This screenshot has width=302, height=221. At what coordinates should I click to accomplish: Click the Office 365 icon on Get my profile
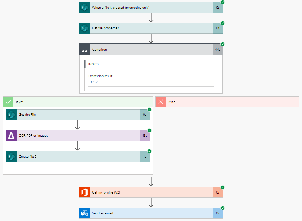pos(84,192)
